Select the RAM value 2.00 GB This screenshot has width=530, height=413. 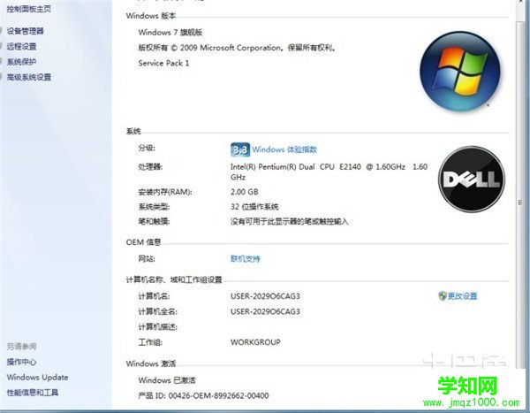click(245, 192)
